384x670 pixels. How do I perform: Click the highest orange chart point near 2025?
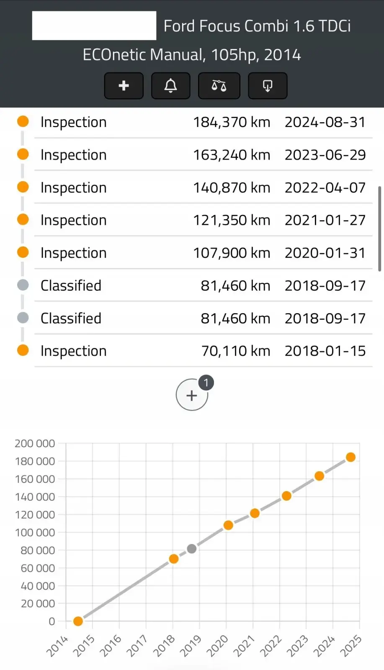[351, 457]
